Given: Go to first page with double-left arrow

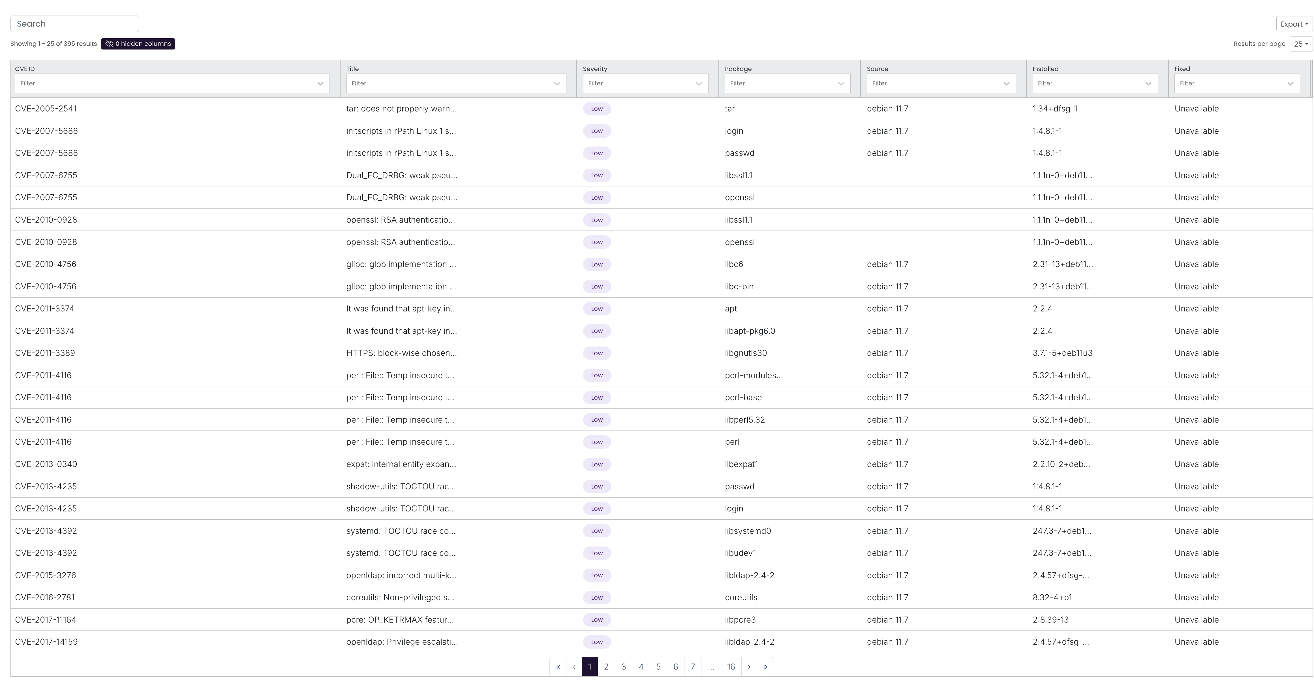Looking at the screenshot, I should pyautogui.click(x=558, y=667).
